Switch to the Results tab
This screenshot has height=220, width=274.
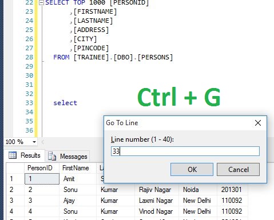pyautogui.click(x=25, y=155)
